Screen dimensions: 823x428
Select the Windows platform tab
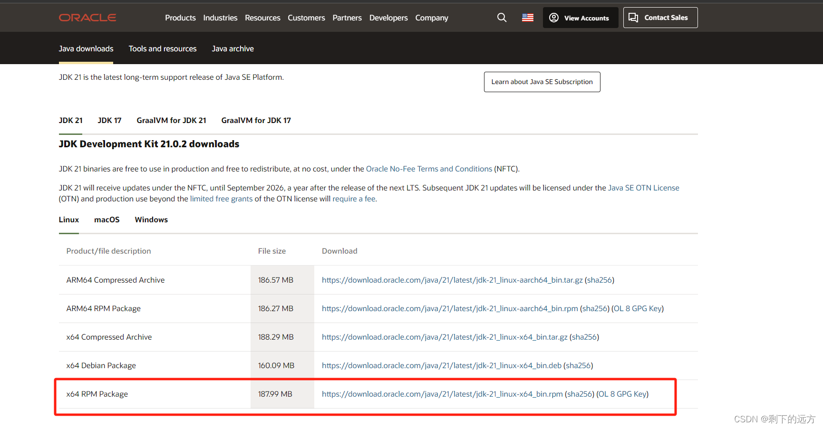coord(151,219)
